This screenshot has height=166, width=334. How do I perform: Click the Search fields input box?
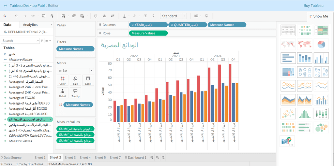point(20,41)
